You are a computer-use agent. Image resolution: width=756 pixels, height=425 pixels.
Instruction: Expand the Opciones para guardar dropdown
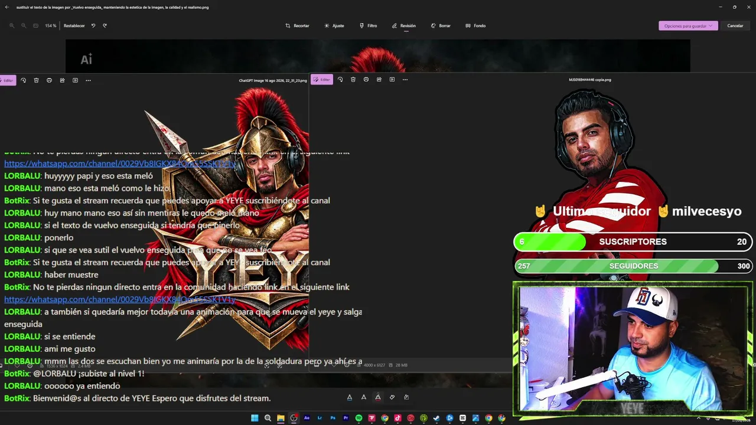pyautogui.click(x=688, y=26)
